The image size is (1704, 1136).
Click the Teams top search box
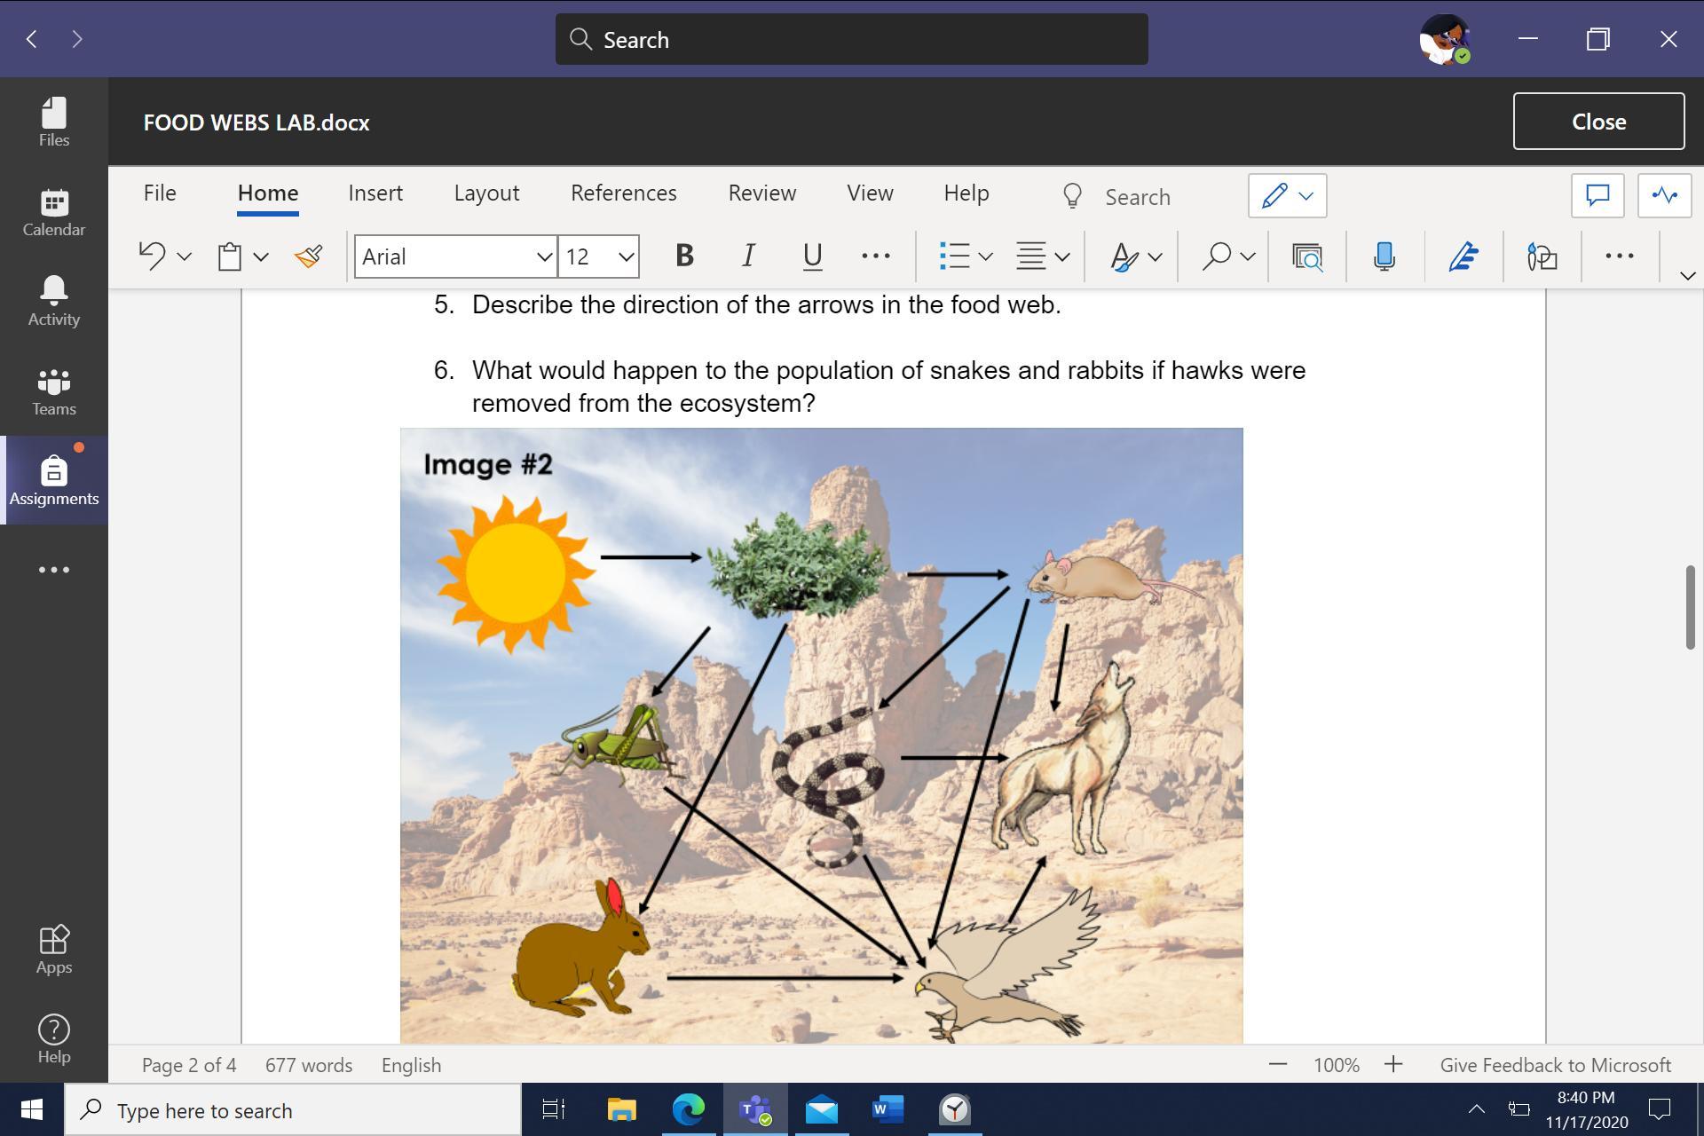pos(852,40)
